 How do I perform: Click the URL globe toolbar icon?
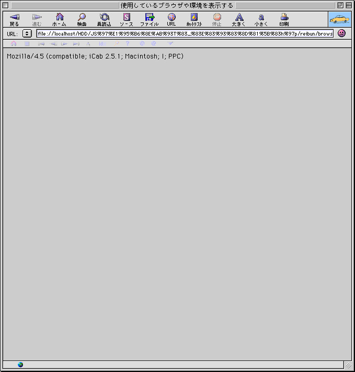pyautogui.click(x=171, y=19)
